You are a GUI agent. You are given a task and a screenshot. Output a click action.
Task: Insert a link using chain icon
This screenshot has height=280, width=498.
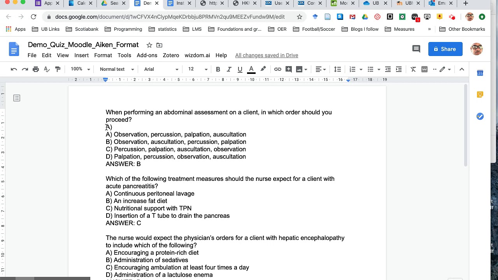(x=277, y=69)
